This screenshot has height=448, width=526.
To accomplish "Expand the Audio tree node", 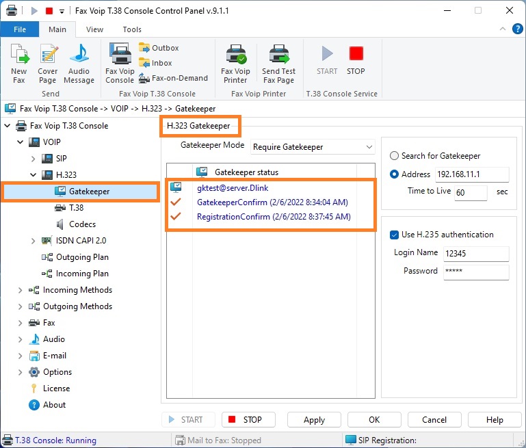I will (20, 339).
